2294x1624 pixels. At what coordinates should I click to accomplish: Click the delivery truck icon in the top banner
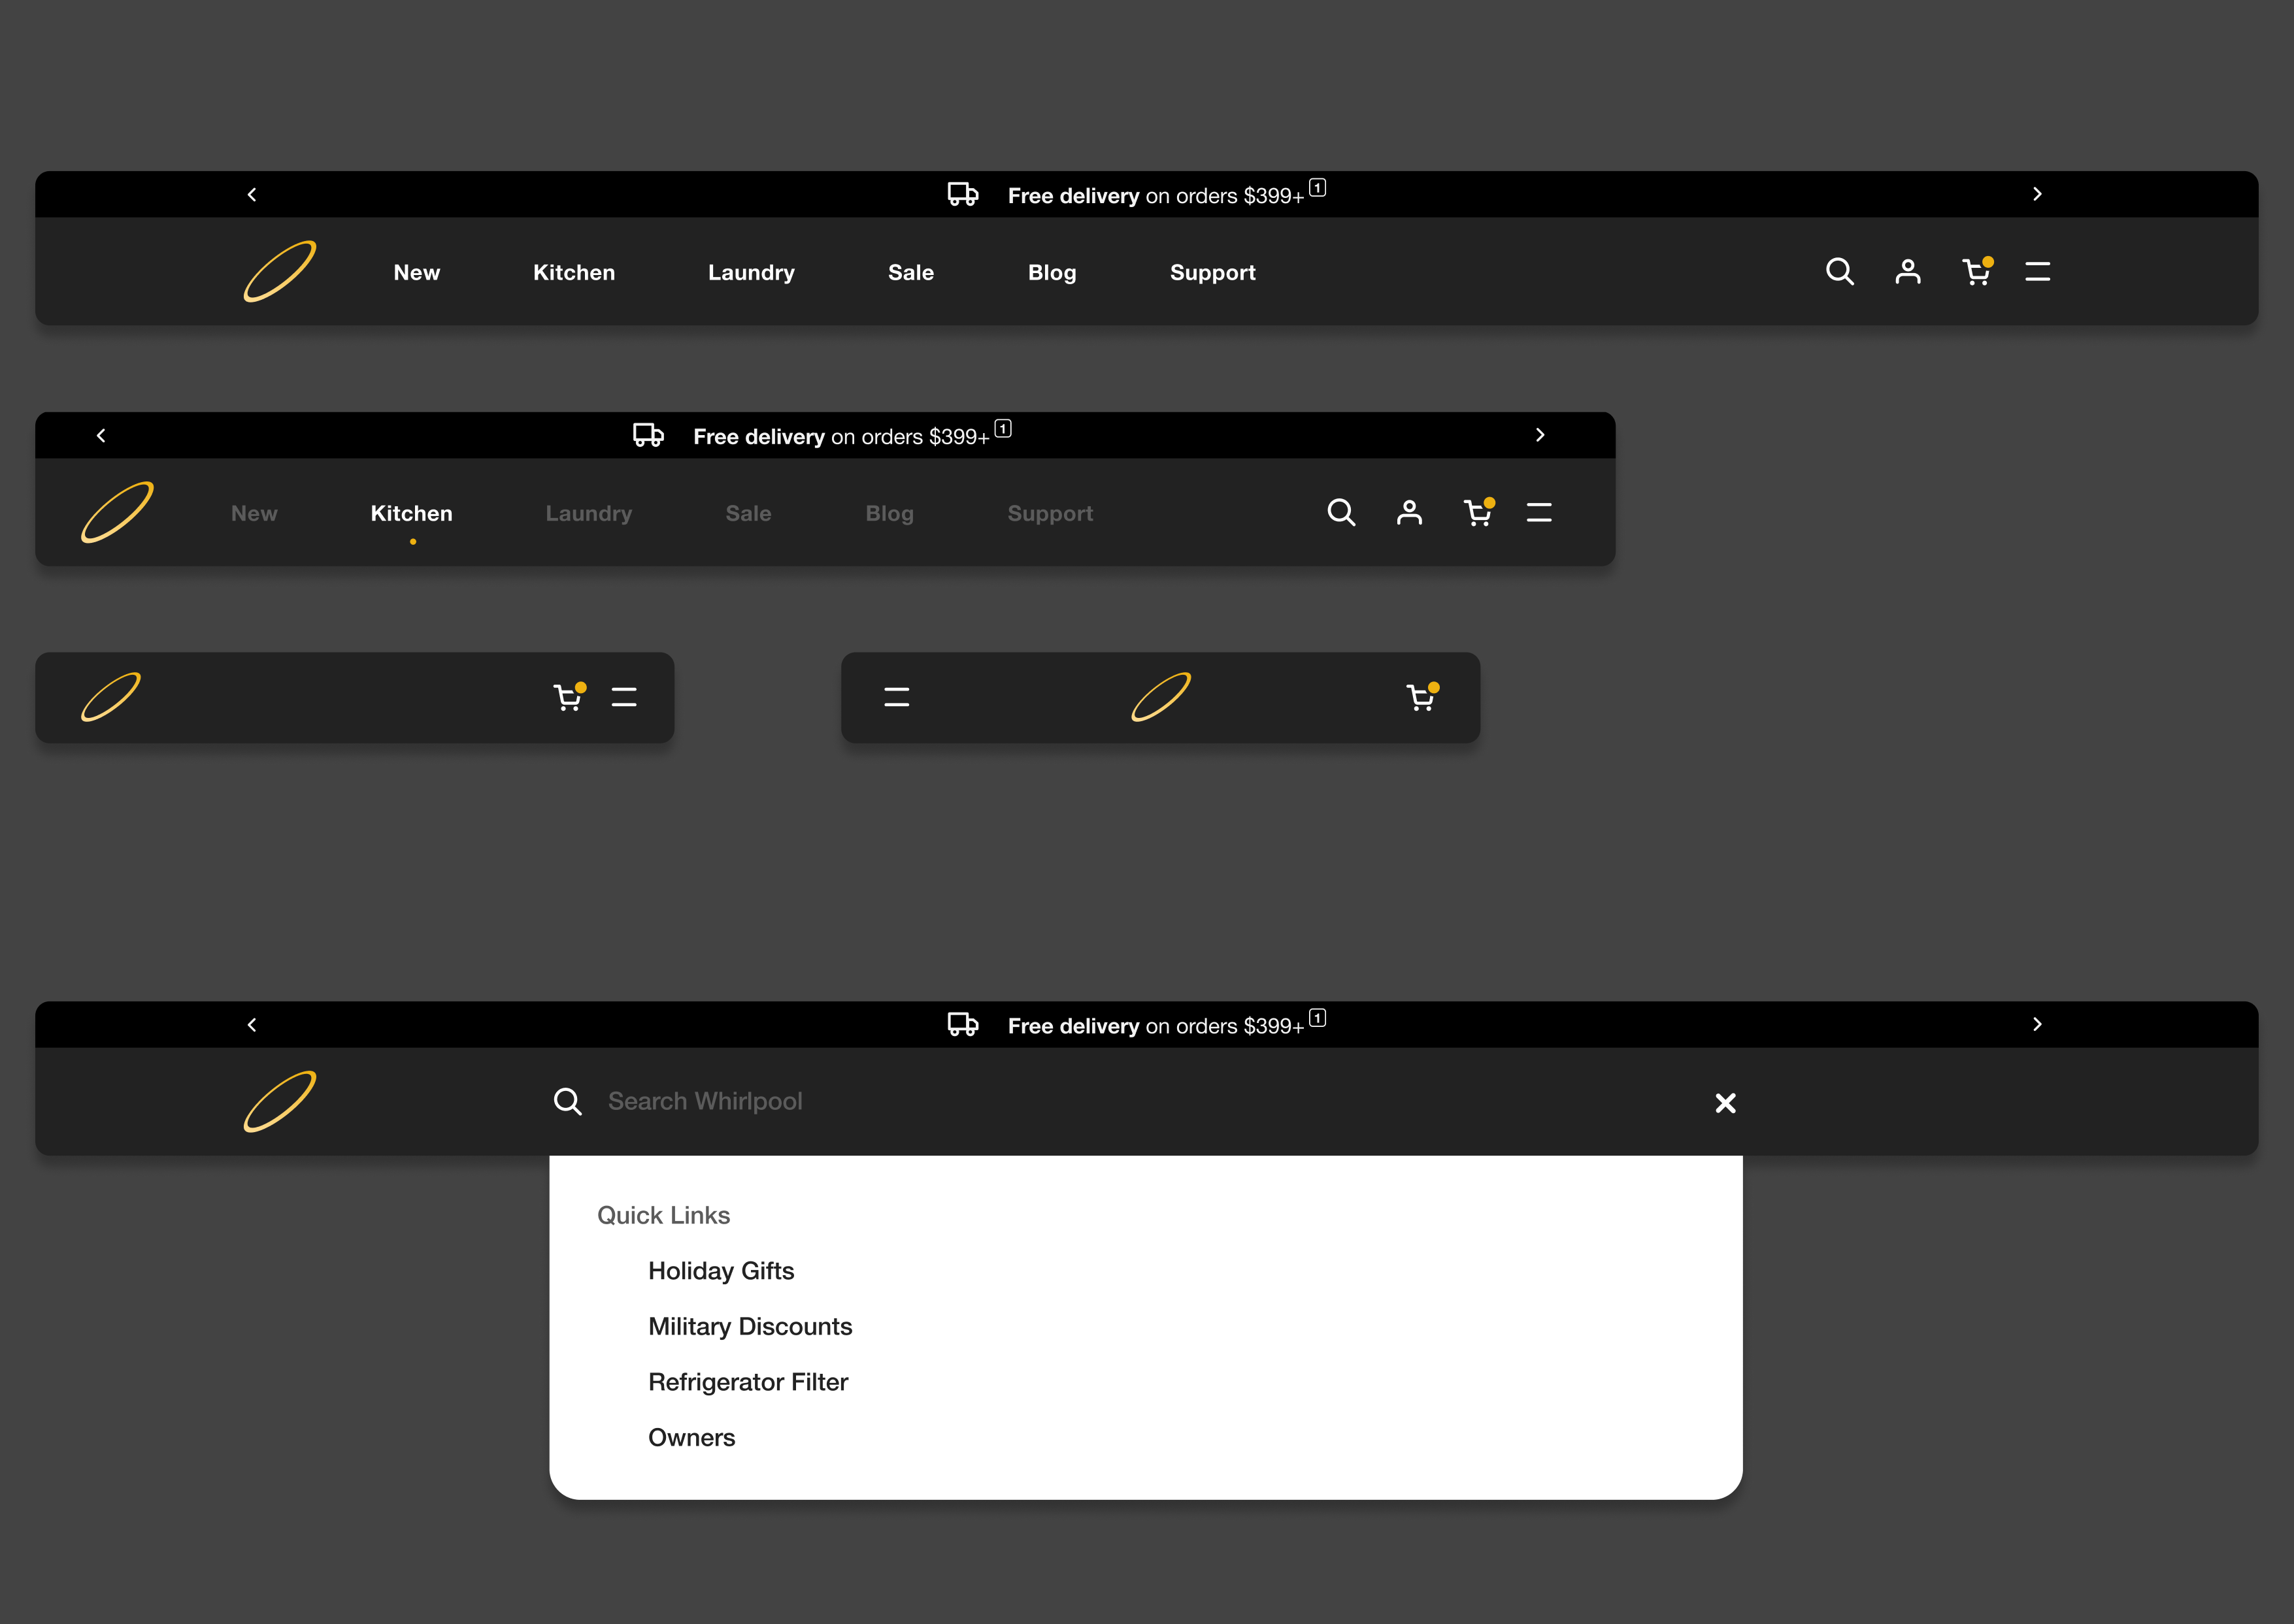point(963,194)
